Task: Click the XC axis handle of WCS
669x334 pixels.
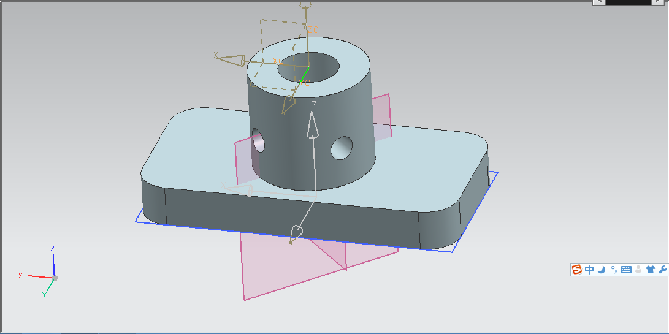Action: [x=232, y=60]
